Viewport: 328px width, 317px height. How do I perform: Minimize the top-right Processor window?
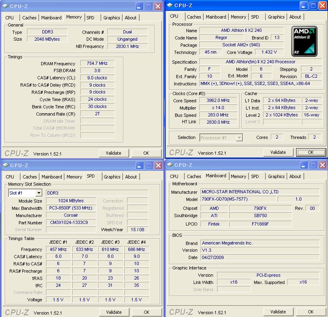(304, 6)
